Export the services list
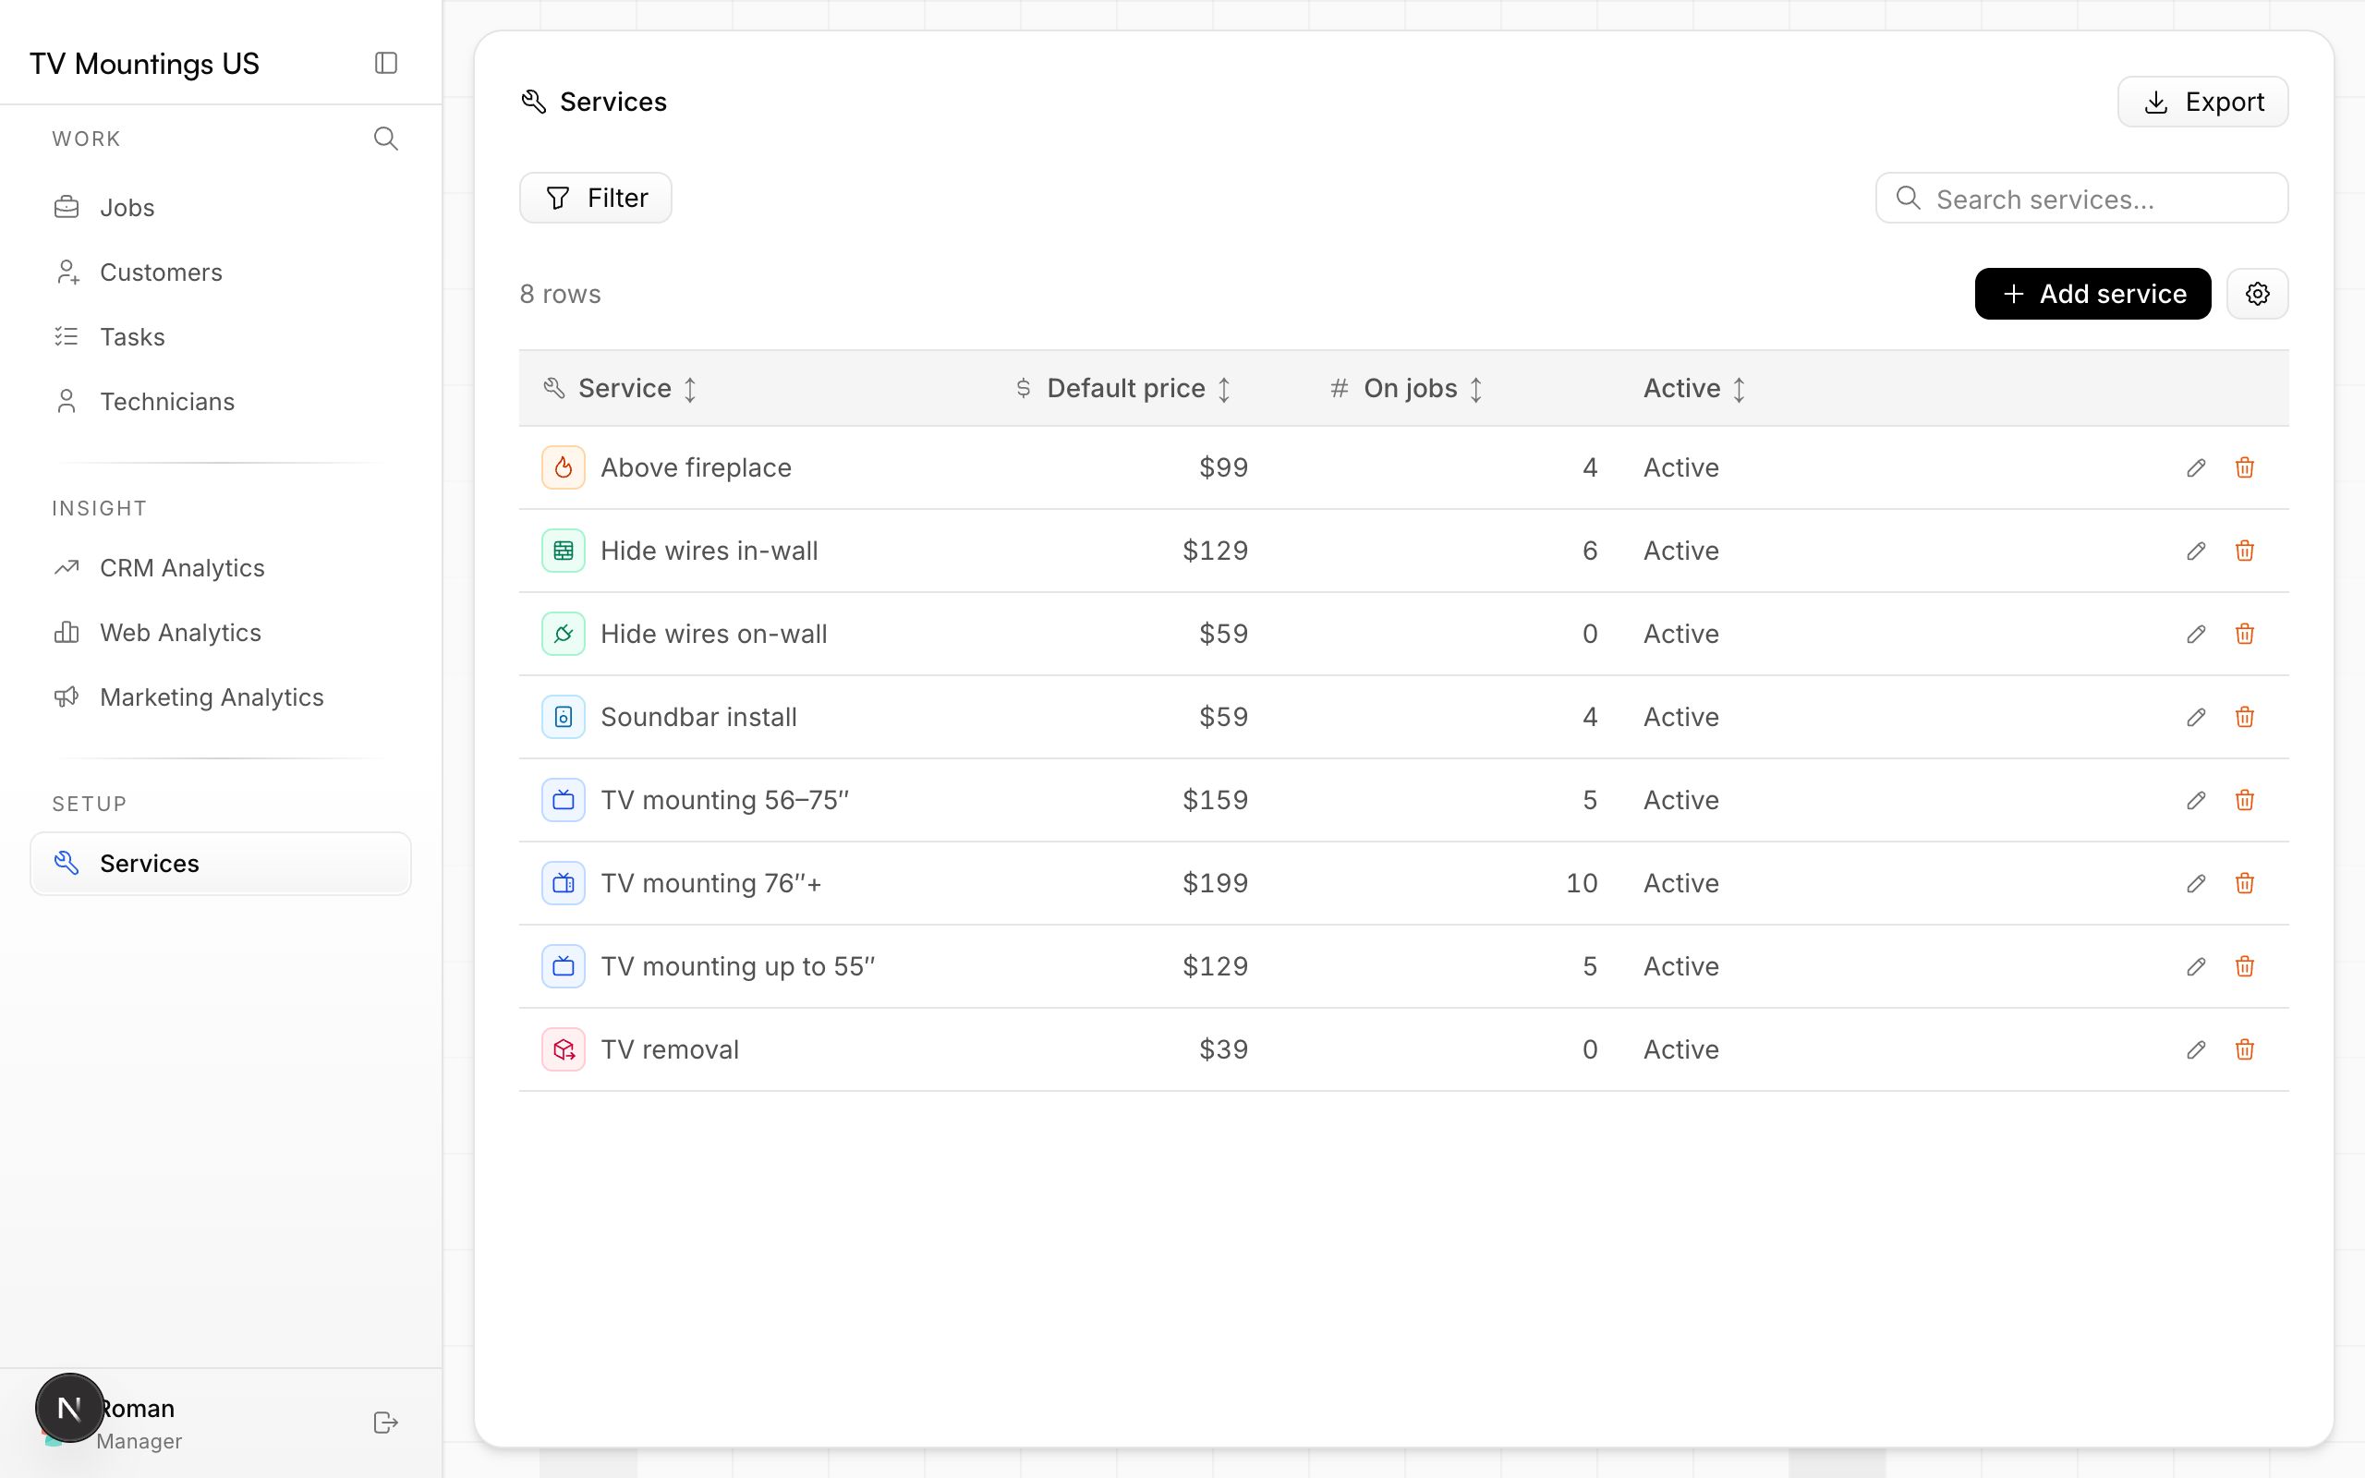 pyautogui.click(x=2202, y=102)
